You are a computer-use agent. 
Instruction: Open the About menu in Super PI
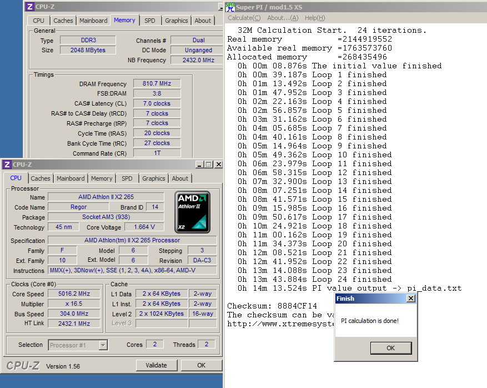(283, 18)
